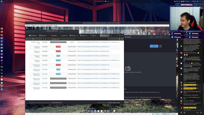Open the Trisquel 7.0 repository link

pyautogui.click(x=37, y=51)
